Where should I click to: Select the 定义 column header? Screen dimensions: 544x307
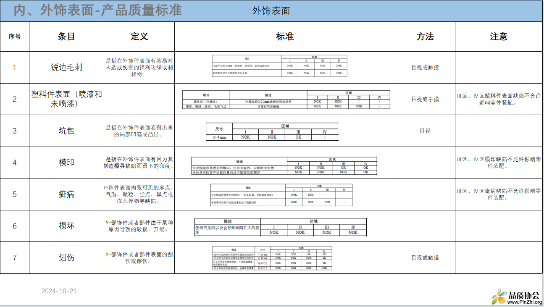click(x=139, y=37)
